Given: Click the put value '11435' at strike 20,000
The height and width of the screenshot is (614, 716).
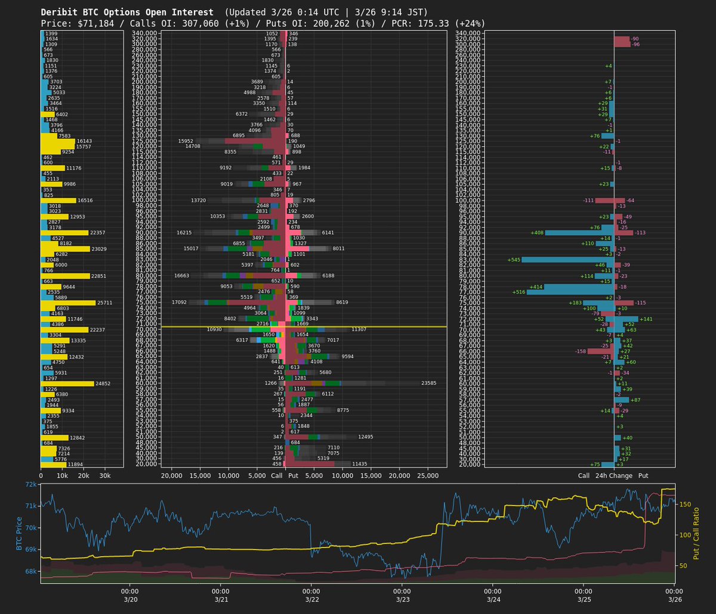Looking at the screenshot, I should tap(360, 464).
